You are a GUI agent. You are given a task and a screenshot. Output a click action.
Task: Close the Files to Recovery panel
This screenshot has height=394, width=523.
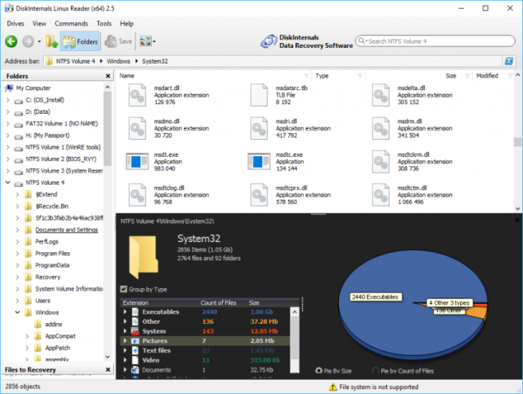pos(107,369)
